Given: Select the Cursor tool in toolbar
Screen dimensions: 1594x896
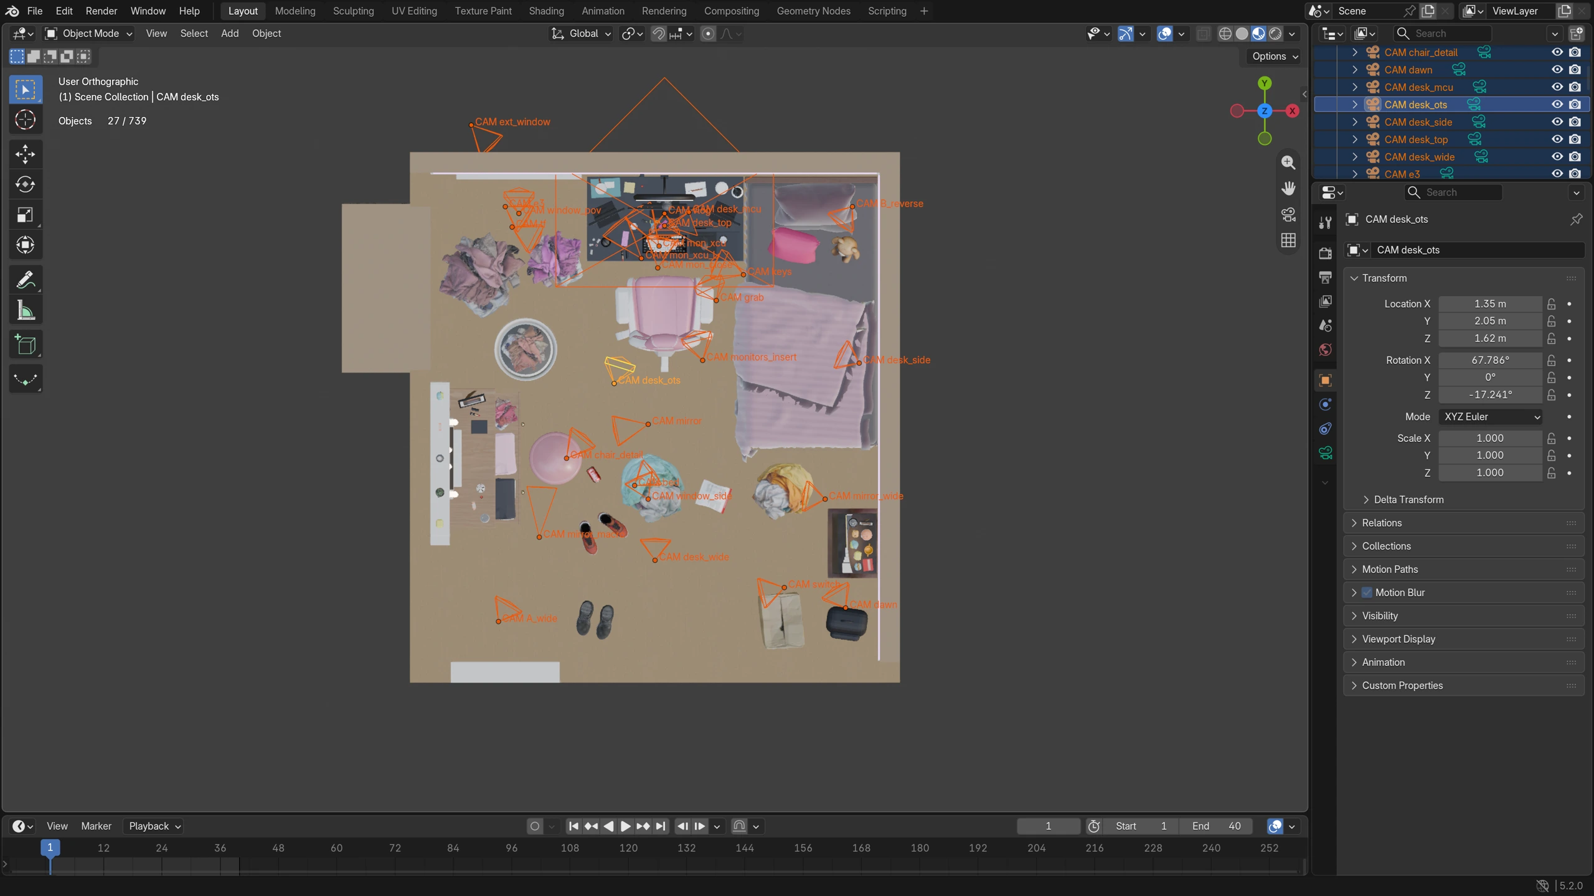Looking at the screenshot, I should (x=26, y=119).
